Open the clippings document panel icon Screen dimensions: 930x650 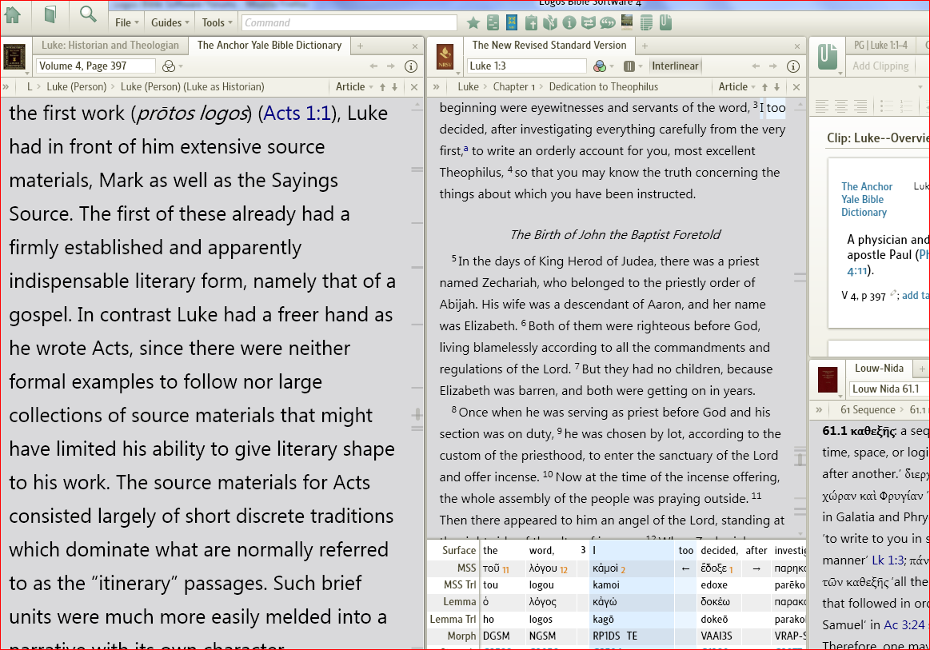pos(828,58)
